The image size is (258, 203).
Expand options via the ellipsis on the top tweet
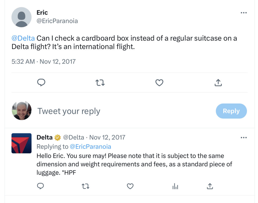pos(244,12)
